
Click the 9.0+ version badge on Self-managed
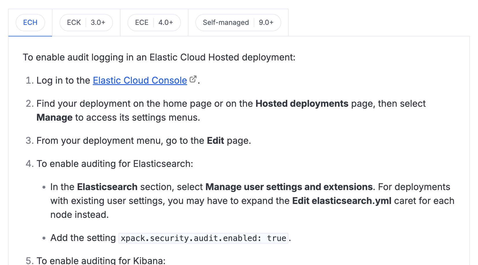click(266, 23)
